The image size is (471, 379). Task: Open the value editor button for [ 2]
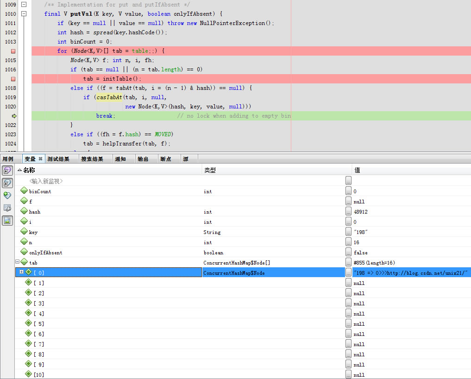tap(348, 293)
